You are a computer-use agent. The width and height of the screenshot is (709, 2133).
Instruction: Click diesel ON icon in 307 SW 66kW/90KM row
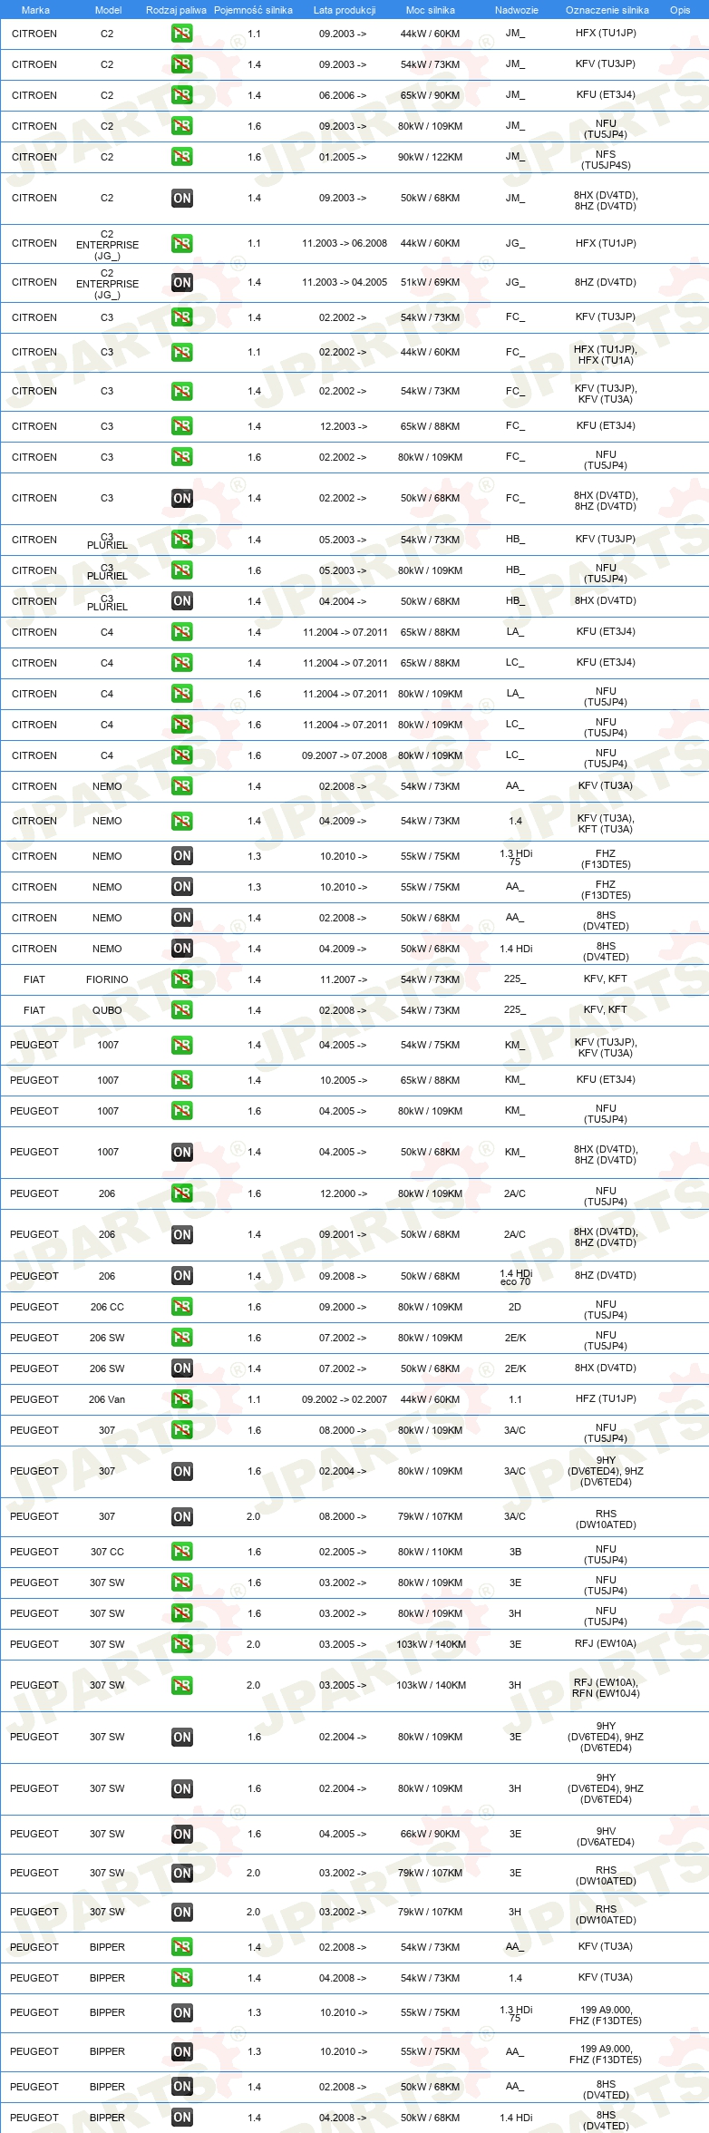(182, 1834)
